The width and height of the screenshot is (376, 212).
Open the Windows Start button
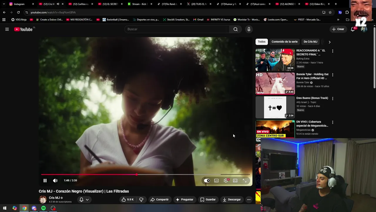pyautogui.click(x=5, y=208)
